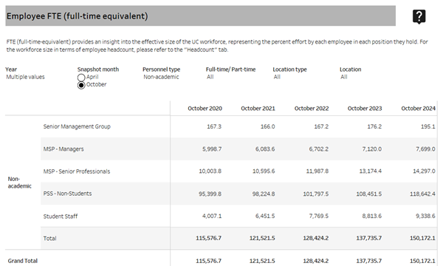Click the October 2021 column header
443x266 pixels.
[x=258, y=109]
